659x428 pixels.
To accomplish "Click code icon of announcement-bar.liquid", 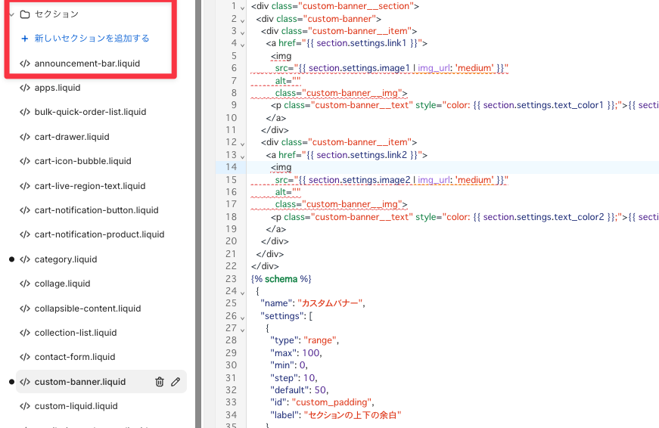I will pyautogui.click(x=25, y=64).
